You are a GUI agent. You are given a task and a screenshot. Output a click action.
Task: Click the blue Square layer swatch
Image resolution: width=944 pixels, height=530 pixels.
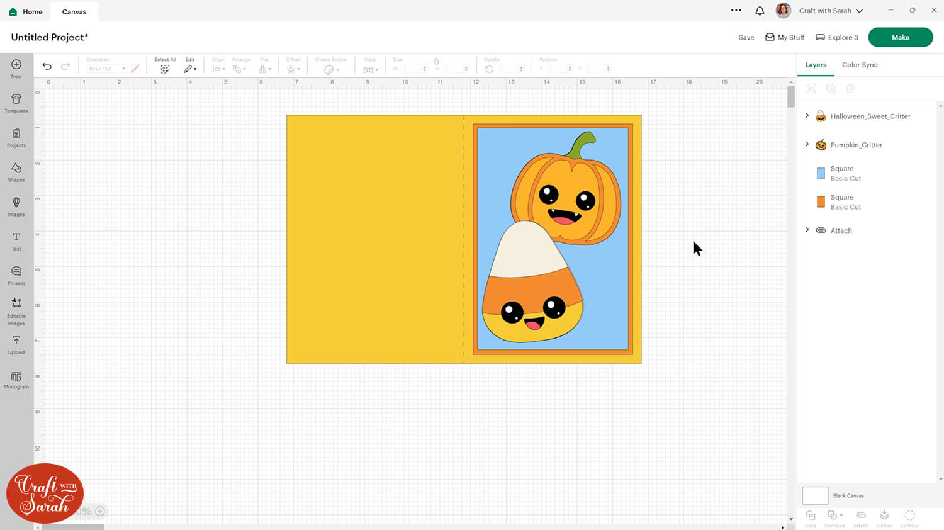tap(821, 174)
